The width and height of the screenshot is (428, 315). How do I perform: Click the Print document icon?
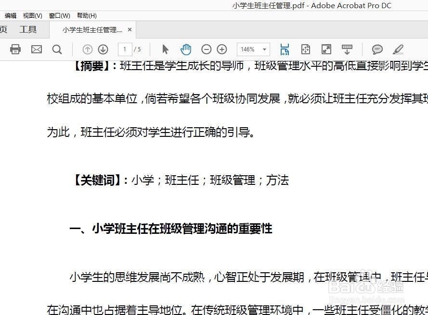point(15,49)
